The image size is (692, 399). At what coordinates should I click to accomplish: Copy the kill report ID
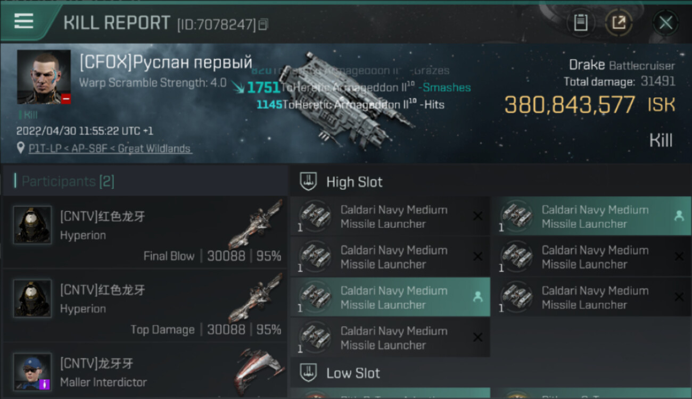click(263, 24)
